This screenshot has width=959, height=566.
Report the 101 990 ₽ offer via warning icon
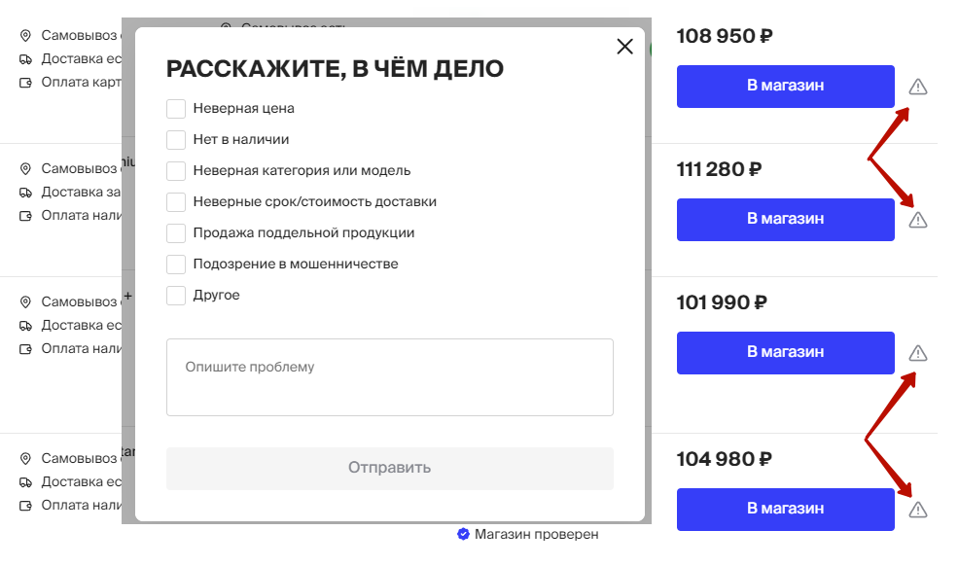point(917,353)
